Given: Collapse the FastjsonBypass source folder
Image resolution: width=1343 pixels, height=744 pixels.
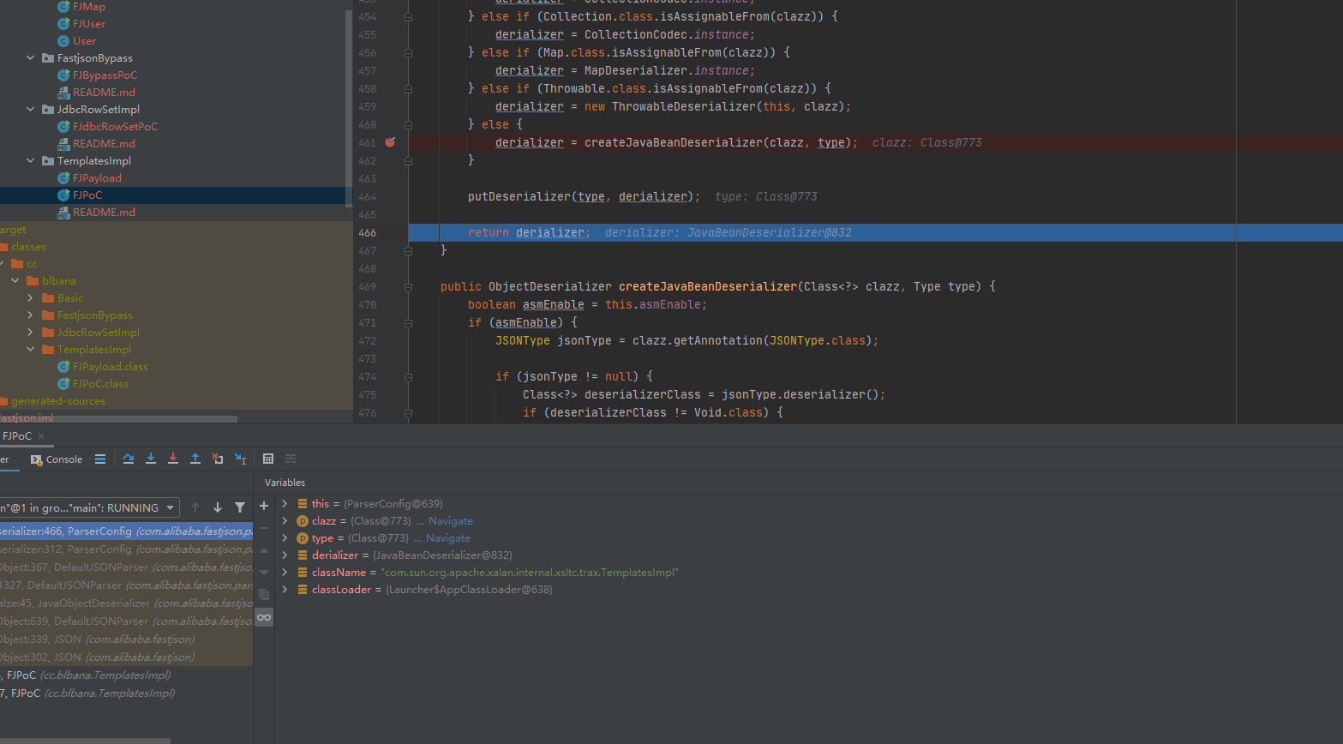Looking at the screenshot, I should (31, 58).
